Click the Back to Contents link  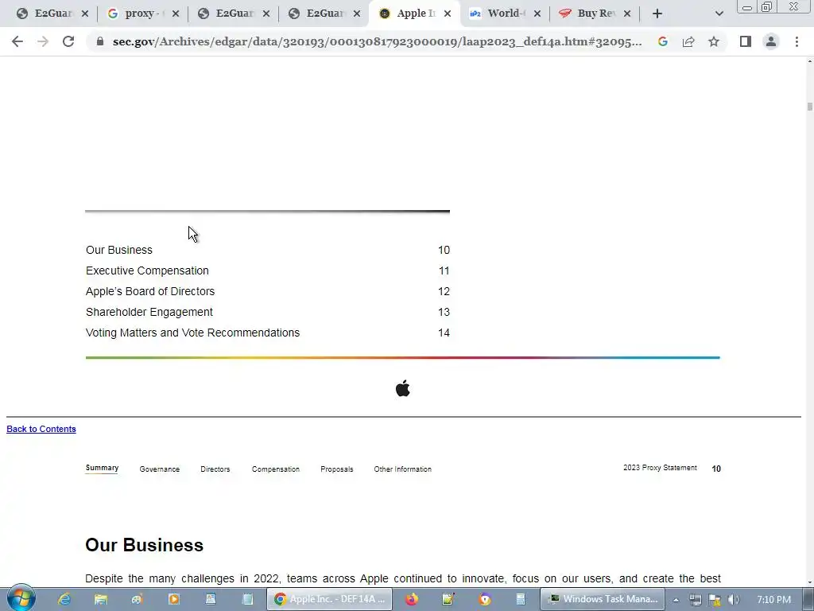click(41, 429)
